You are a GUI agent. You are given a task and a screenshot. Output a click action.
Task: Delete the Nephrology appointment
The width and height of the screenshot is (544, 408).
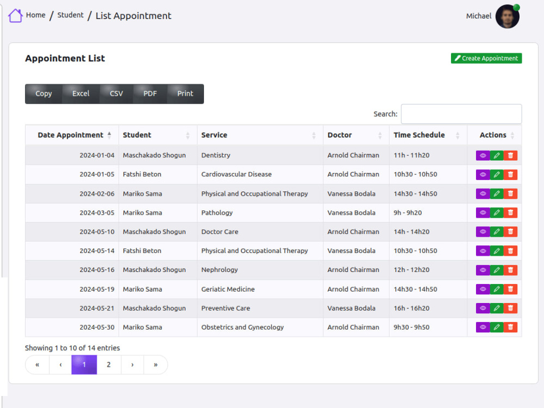pos(510,270)
